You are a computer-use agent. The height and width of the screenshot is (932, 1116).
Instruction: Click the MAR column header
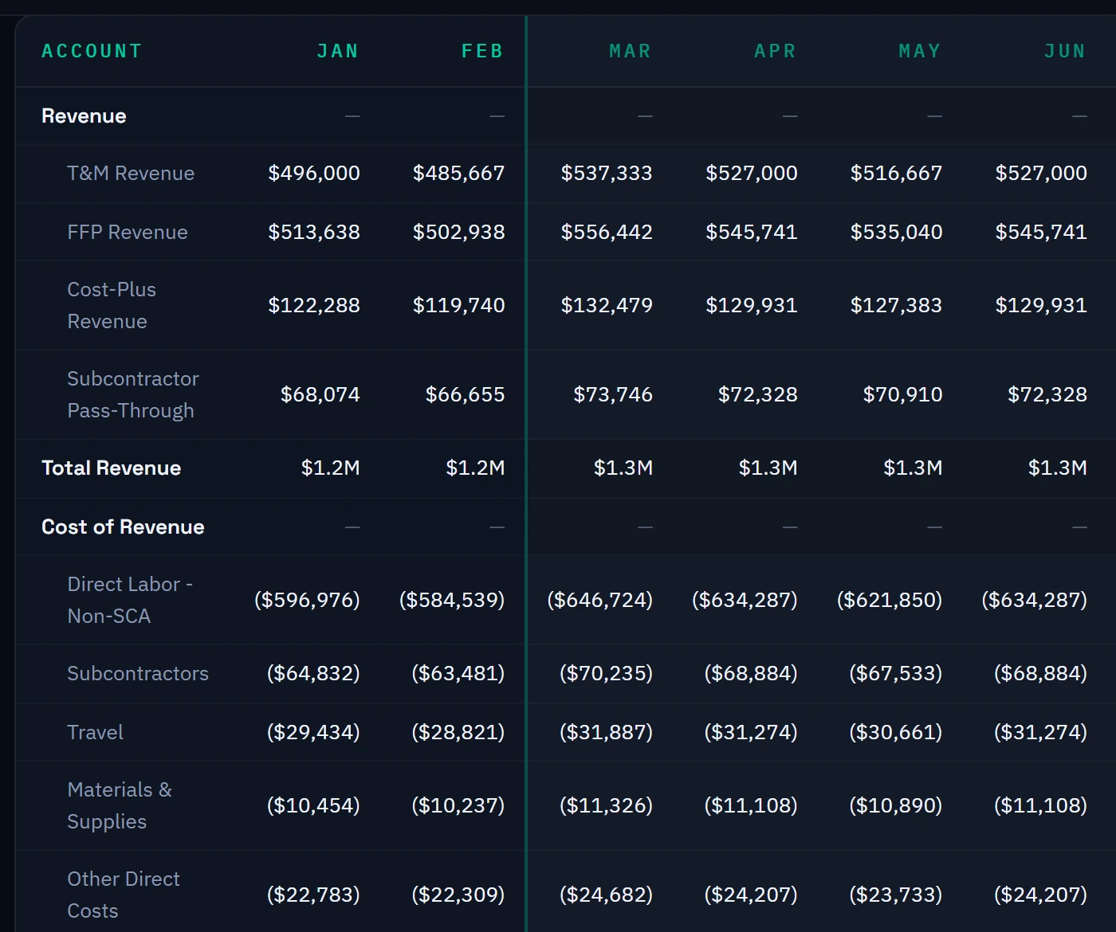(x=630, y=51)
